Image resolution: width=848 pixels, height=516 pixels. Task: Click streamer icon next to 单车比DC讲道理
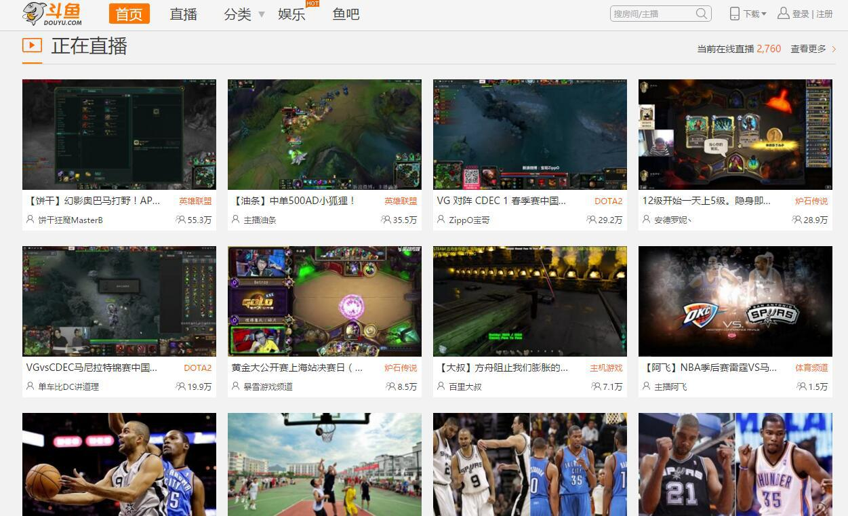[x=30, y=386]
